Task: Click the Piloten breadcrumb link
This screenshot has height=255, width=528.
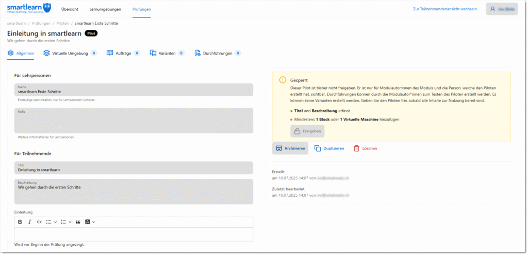Action: 62,23
